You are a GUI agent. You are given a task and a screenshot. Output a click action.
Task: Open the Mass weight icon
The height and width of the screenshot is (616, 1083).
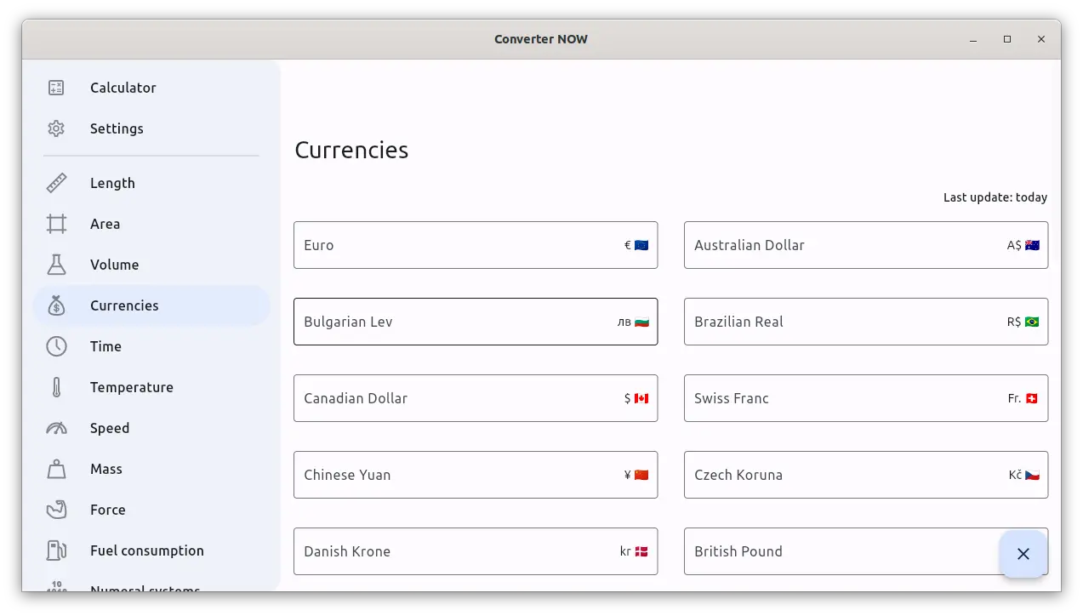56,469
